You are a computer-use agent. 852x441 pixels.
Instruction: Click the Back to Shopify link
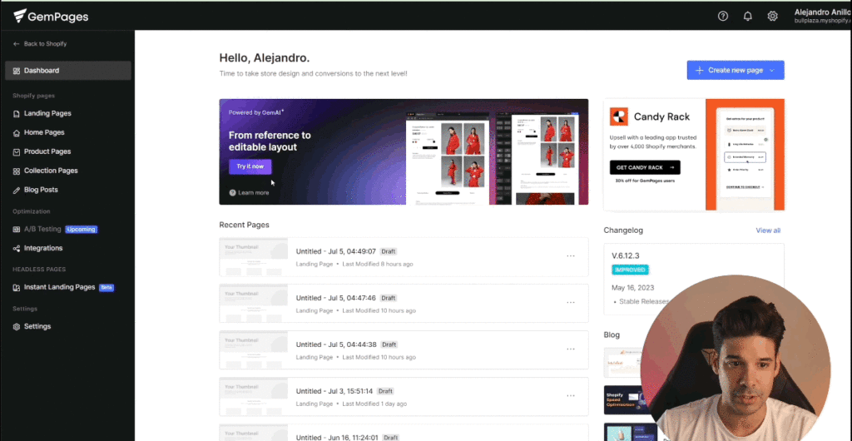click(x=45, y=43)
